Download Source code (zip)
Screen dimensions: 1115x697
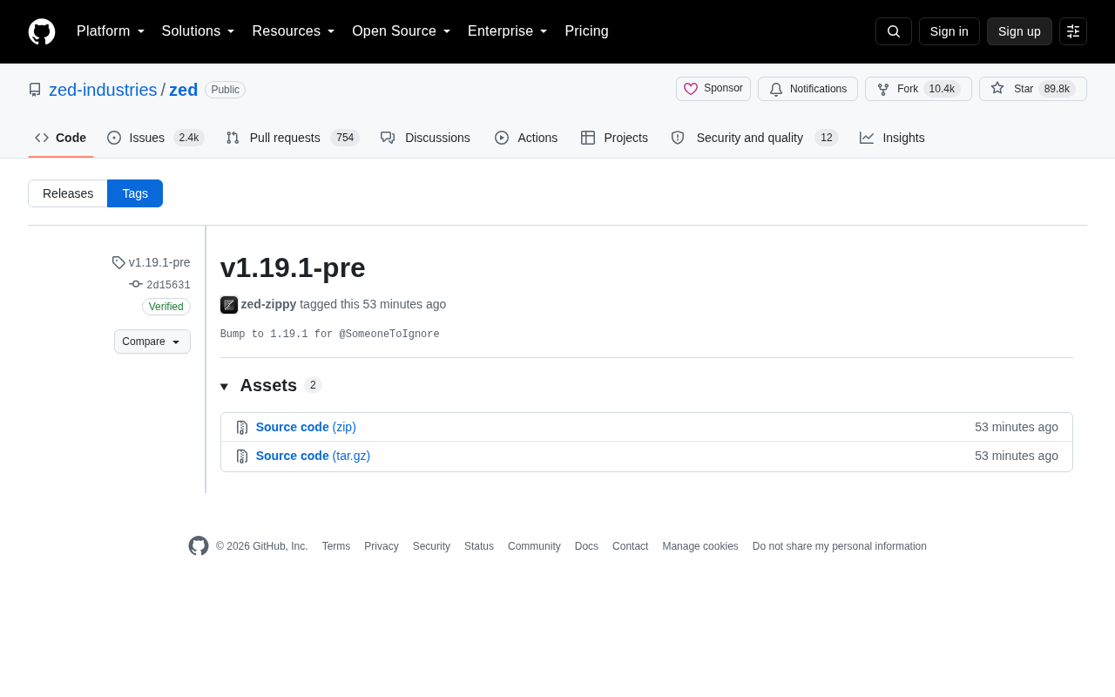coord(306,427)
